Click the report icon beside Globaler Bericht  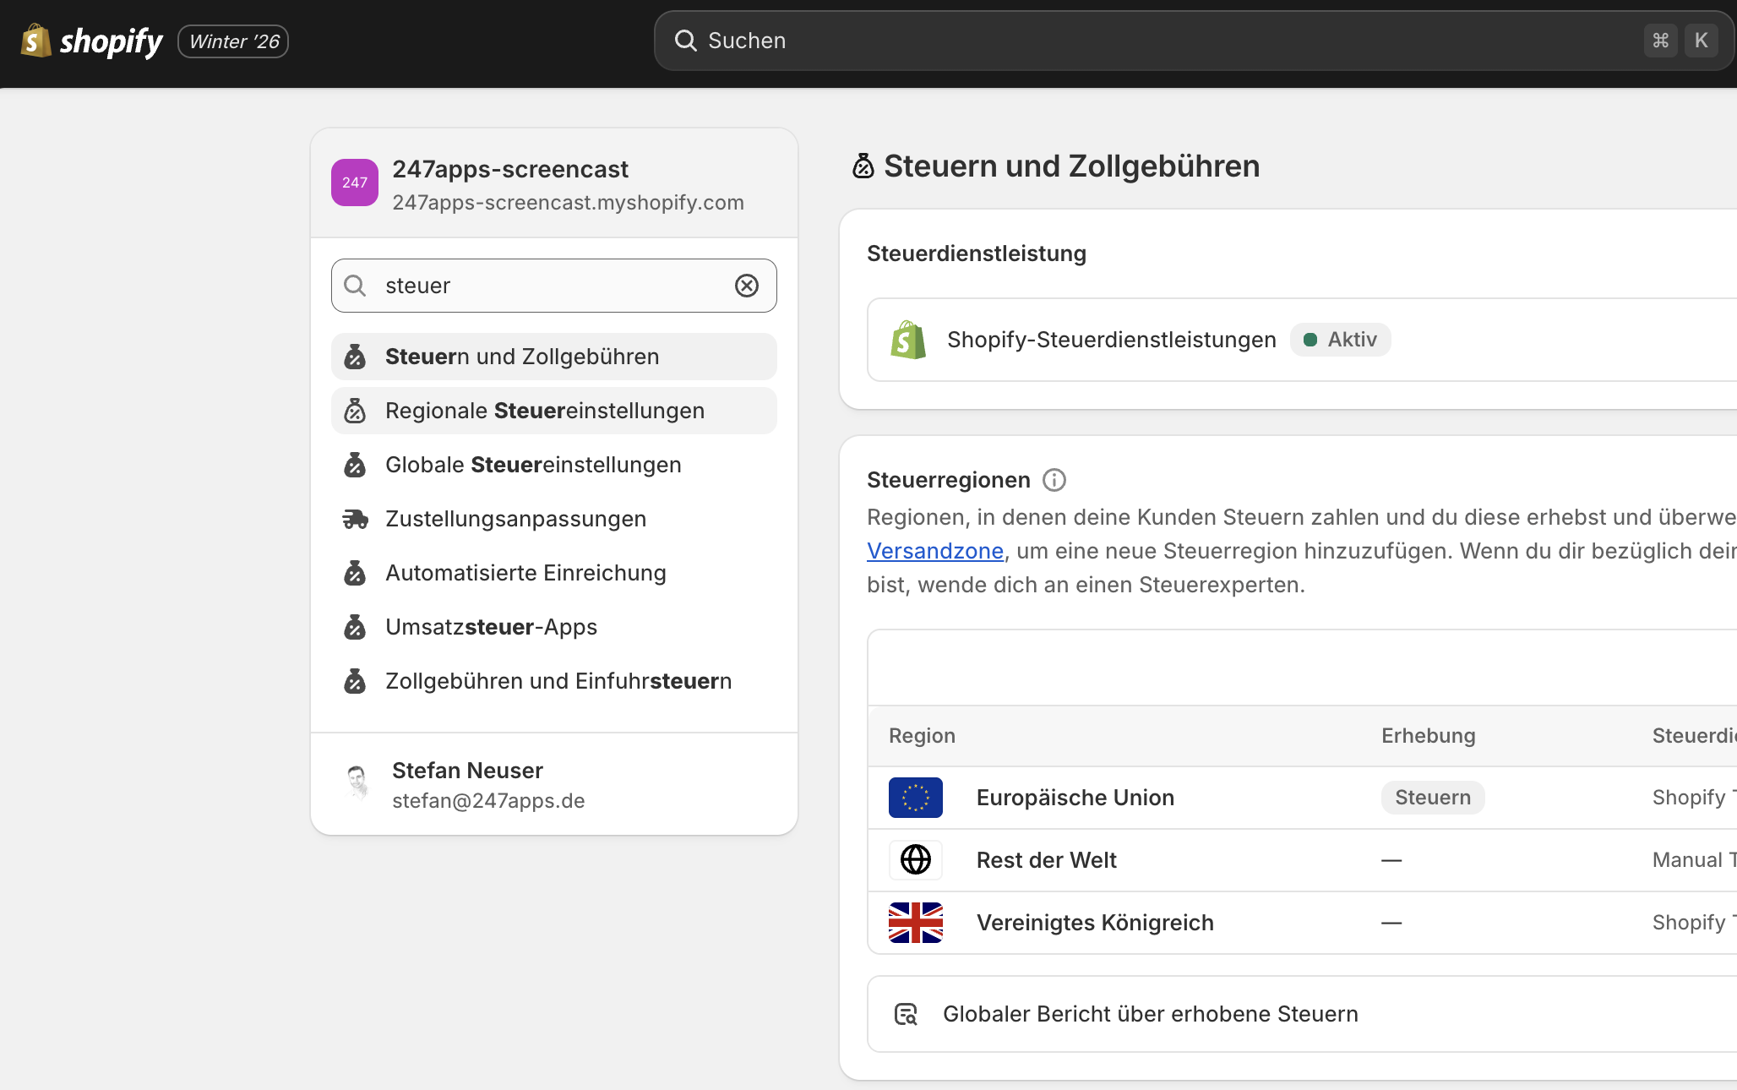click(906, 1014)
